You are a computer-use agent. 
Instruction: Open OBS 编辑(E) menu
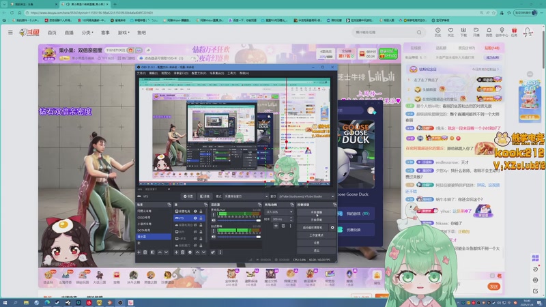click(153, 74)
